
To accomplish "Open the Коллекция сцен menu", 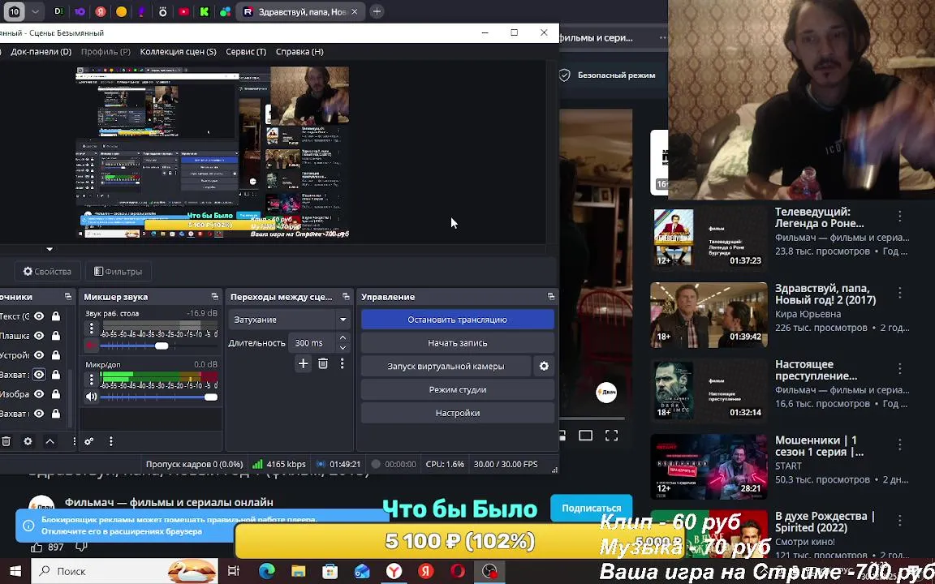I will pyautogui.click(x=179, y=52).
